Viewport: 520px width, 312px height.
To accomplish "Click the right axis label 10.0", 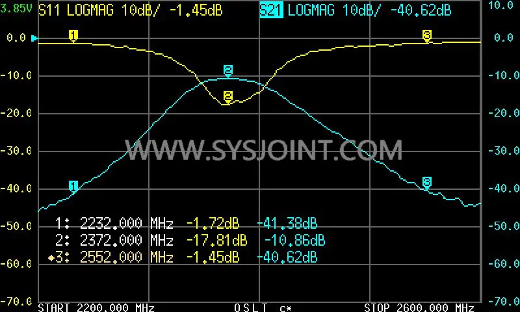I will pyautogui.click(x=501, y=5).
